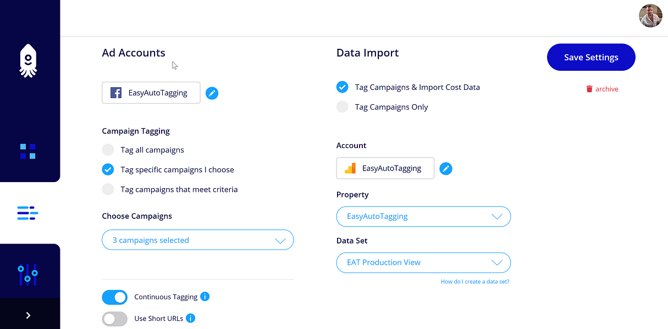Show the Continuous Tagging info tooltip

point(205,297)
